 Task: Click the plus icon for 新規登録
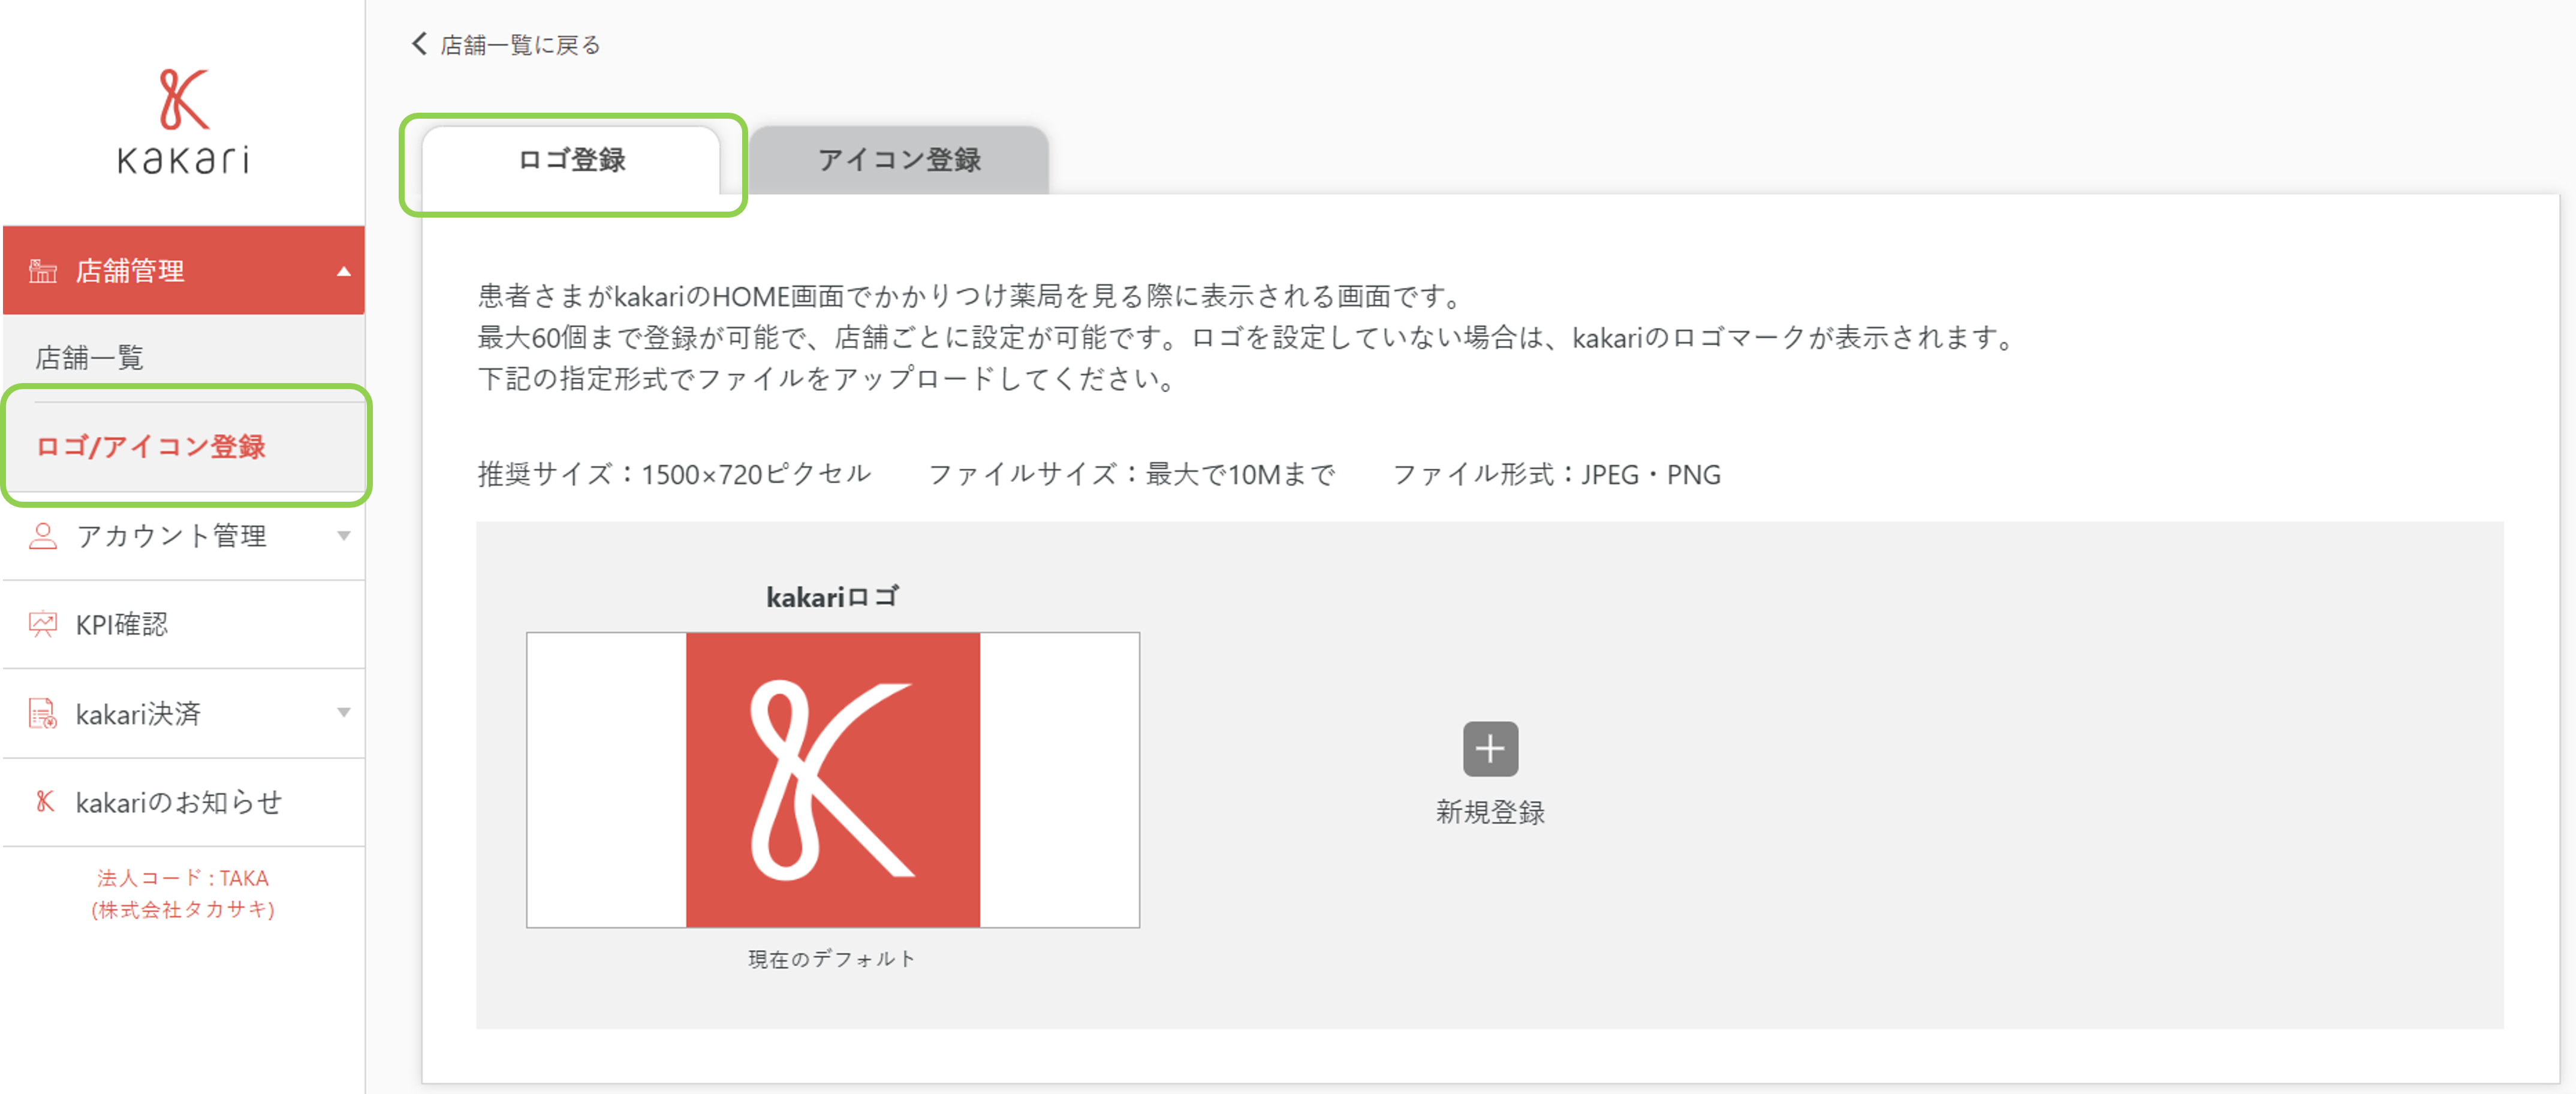coord(1490,749)
